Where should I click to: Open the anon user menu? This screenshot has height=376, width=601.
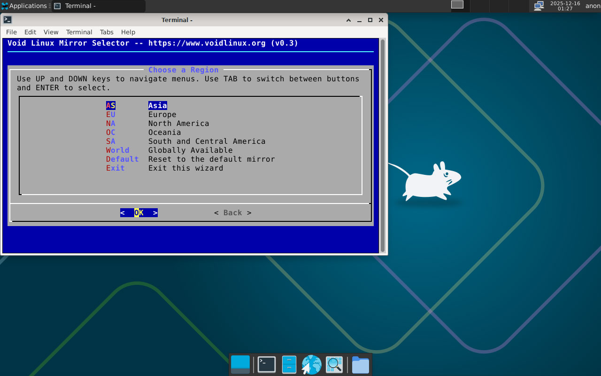[593, 6]
